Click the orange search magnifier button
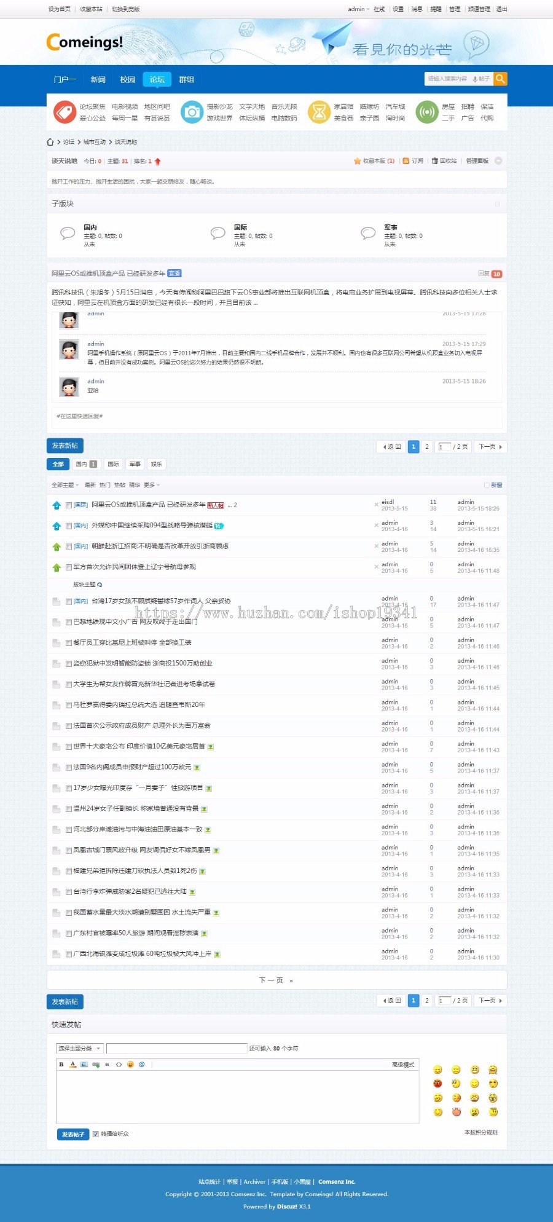Screen dimensions: 553x1222 click(x=501, y=79)
